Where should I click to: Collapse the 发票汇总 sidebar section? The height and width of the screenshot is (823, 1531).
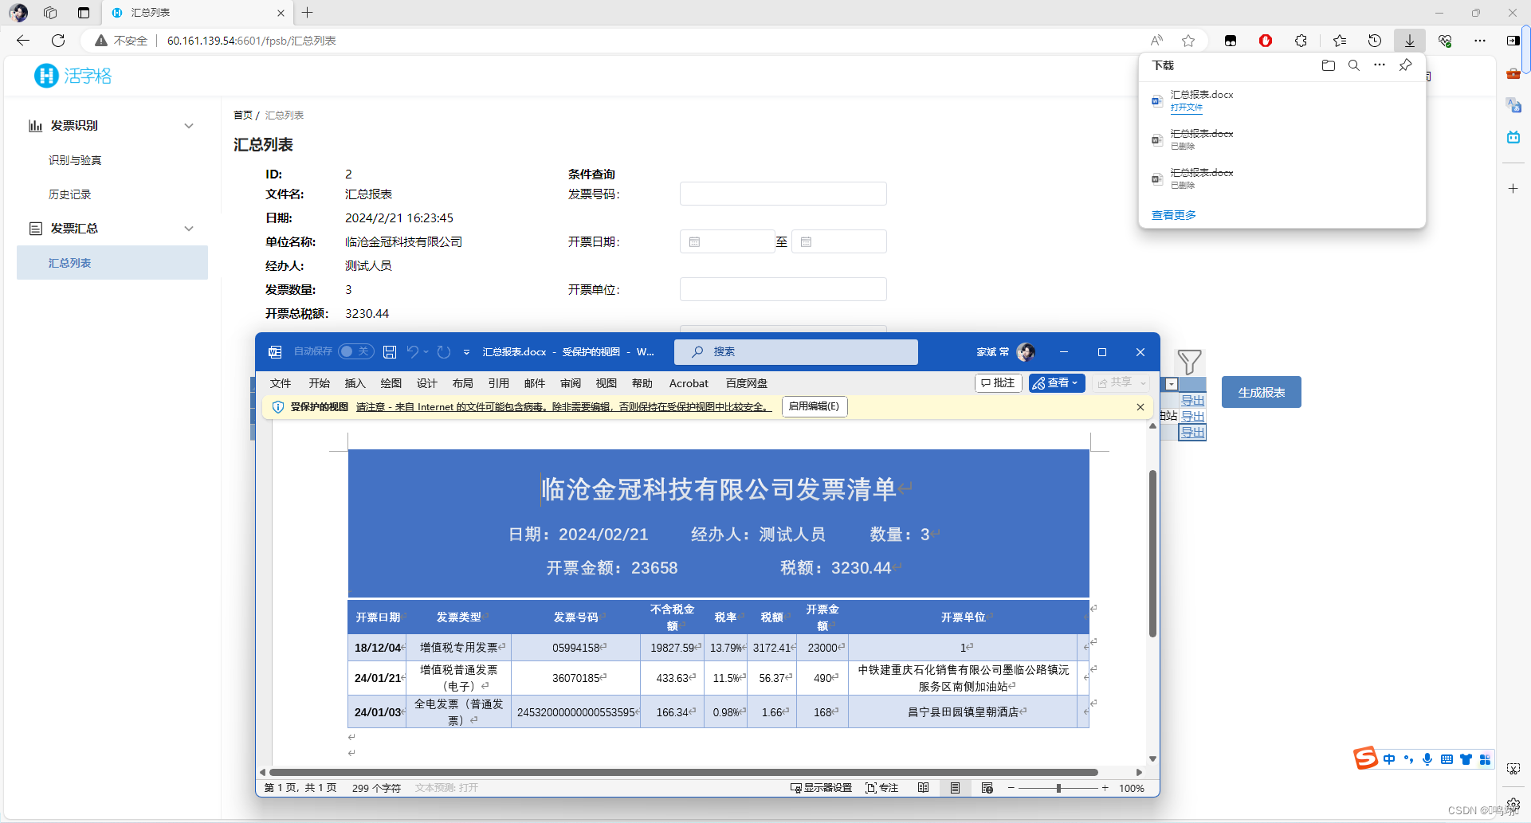112,229
